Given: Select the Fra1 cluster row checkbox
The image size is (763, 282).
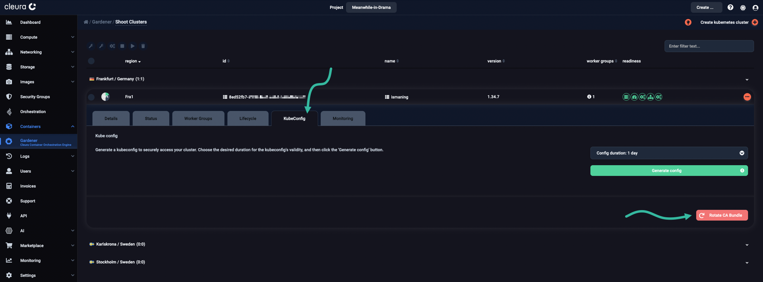Looking at the screenshot, I should 91,97.
